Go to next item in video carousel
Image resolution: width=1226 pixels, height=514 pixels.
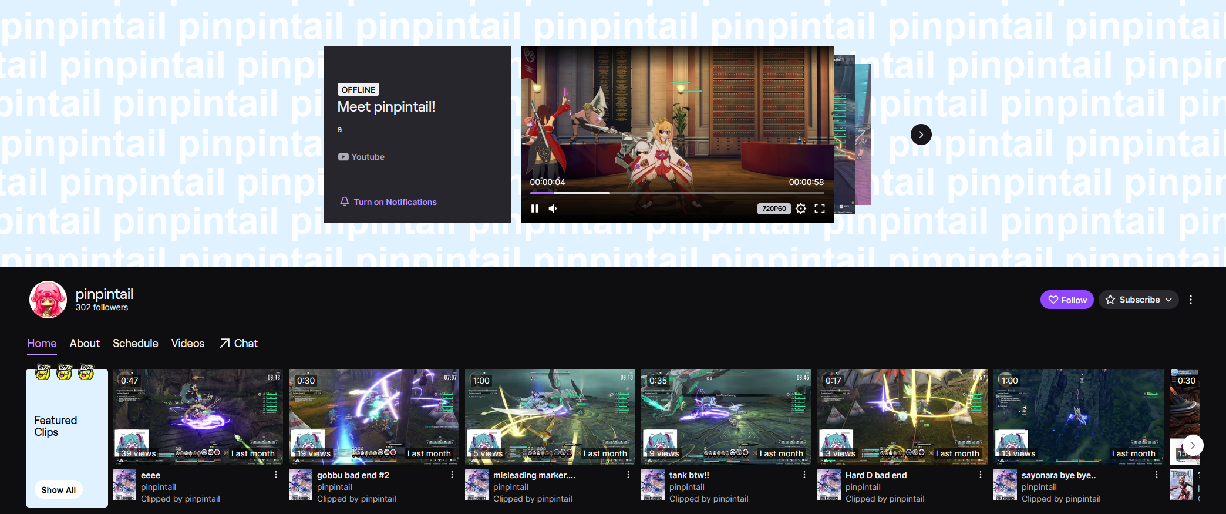click(921, 135)
